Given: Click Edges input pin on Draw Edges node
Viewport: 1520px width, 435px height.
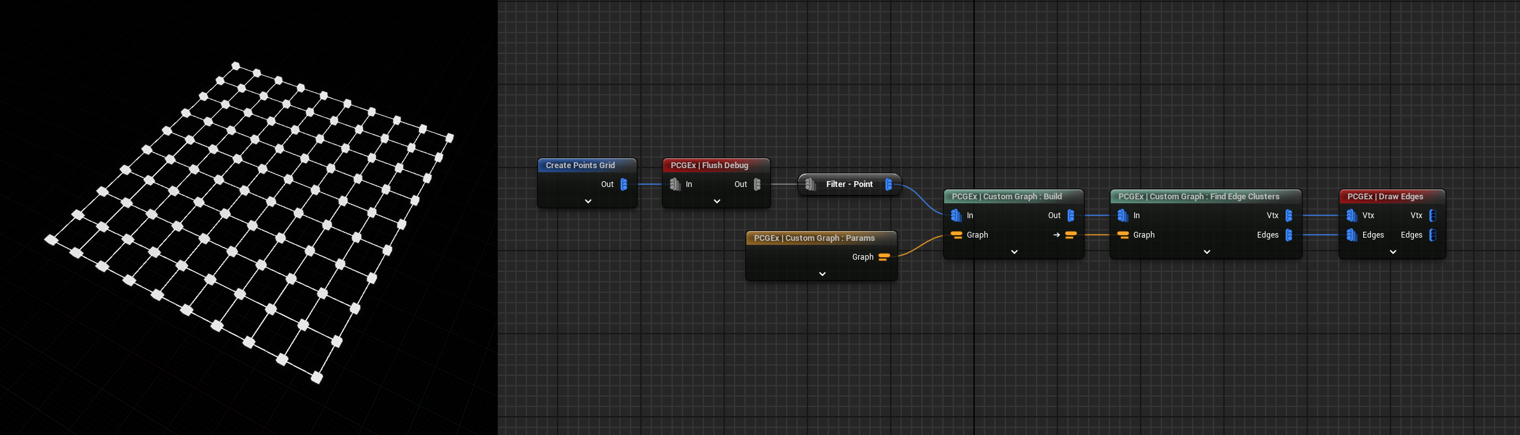Looking at the screenshot, I should point(1351,235).
